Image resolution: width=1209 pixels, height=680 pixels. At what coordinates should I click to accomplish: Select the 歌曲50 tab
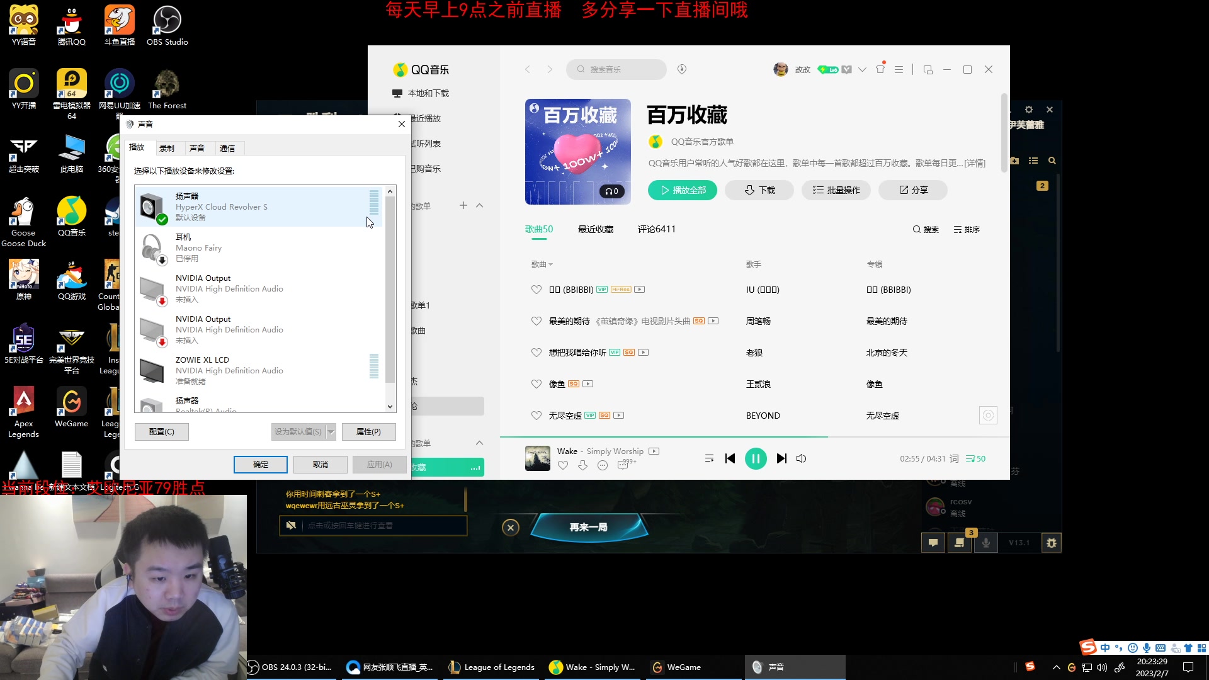tap(539, 229)
